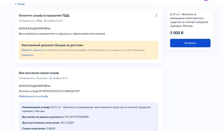Open the Информация по штрафу link
The height and width of the screenshot is (131, 223).
[x=33, y=96]
